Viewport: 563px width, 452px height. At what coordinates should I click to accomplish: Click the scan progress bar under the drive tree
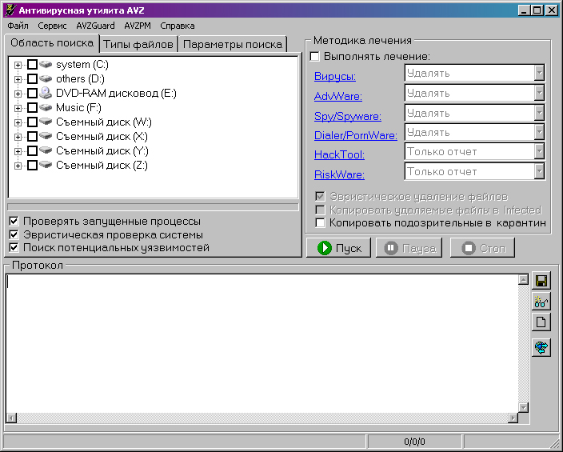click(x=153, y=207)
